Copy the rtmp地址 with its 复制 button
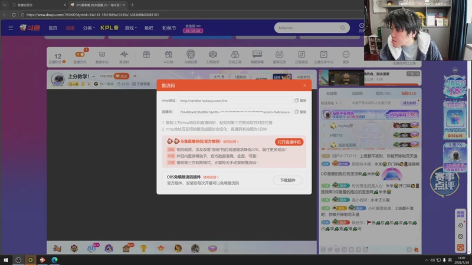 (x=300, y=101)
